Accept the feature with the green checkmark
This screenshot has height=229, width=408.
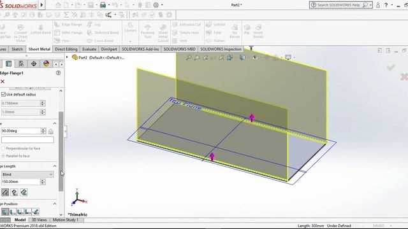(x=391, y=67)
